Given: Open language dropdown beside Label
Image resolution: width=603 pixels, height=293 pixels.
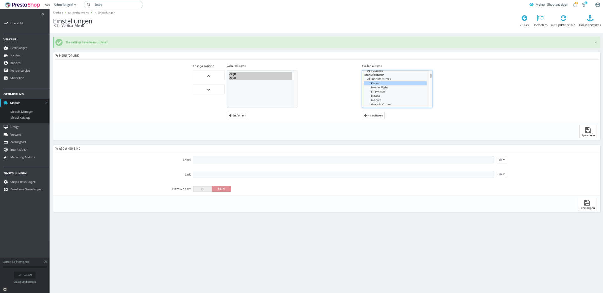Looking at the screenshot, I should (502, 160).
